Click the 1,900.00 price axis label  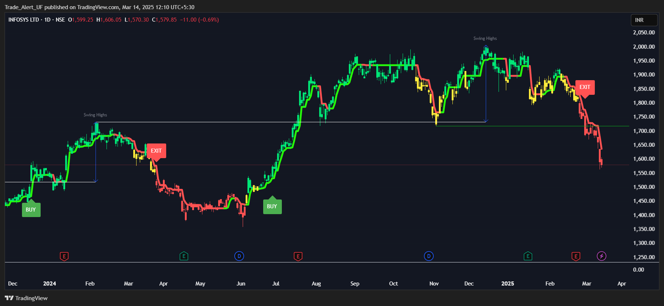(644, 75)
